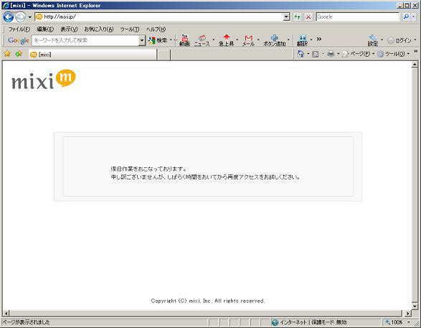Click the 翻訳 translate icon on Google Toolbar
Image resolution: width=421 pixels, height=328 pixels.
[x=303, y=40]
